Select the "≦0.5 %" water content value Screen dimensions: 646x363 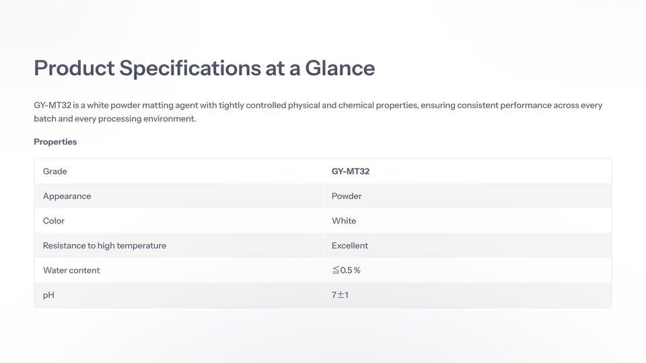point(346,270)
